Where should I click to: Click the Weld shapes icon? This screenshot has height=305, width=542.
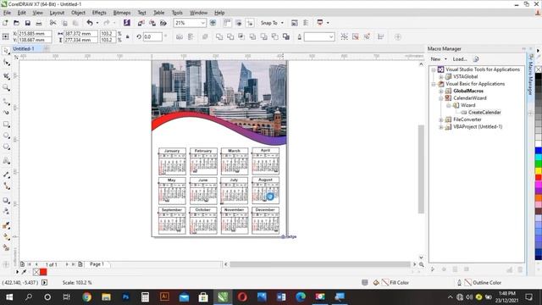coord(219,36)
